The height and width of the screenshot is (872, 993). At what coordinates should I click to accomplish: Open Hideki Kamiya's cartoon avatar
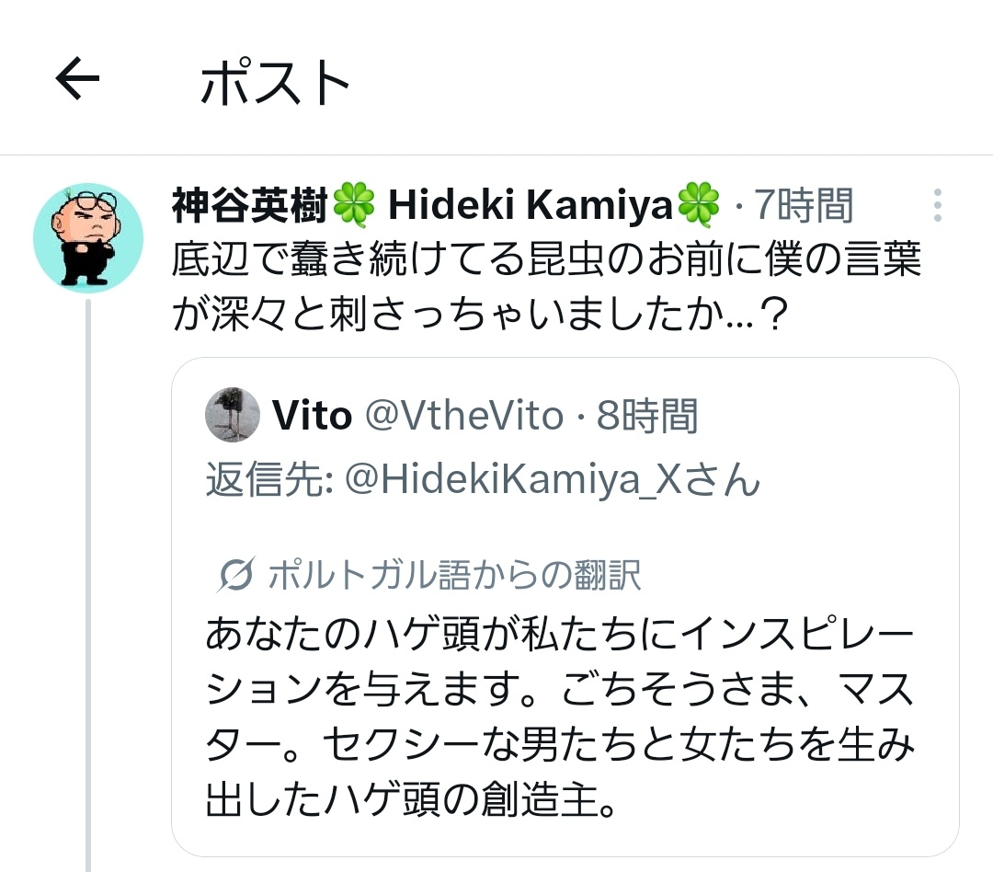[x=88, y=238]
